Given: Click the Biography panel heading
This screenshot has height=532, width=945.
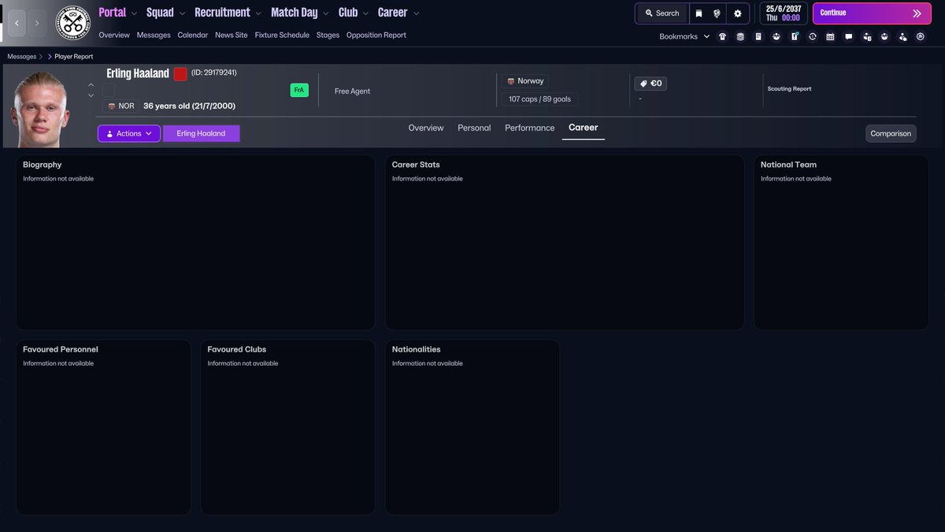Looking at the screenshot, I should pyautogui.click(x=42, y=165).
